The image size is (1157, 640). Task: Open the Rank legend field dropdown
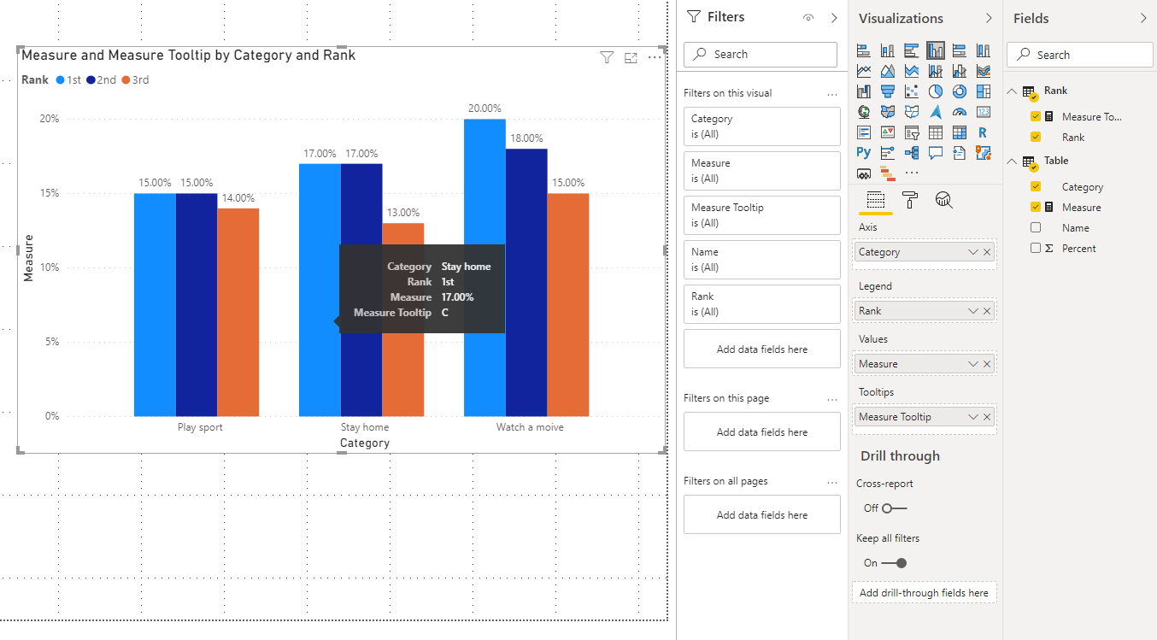pyautogui.click(x=973, y=311)
